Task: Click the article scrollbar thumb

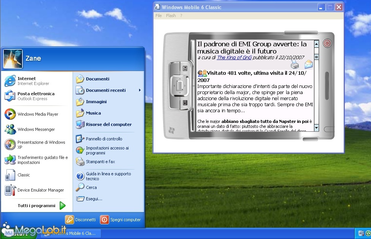Action: [x=316, y=57]
